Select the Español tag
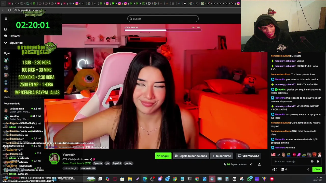Image resolution: width=326 pixels, height=183 pixels. click(x=117, y=163)
